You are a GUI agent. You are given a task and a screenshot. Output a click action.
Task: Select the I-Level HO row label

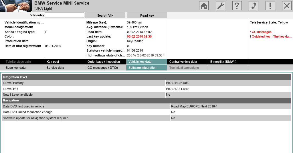(10, 89)
